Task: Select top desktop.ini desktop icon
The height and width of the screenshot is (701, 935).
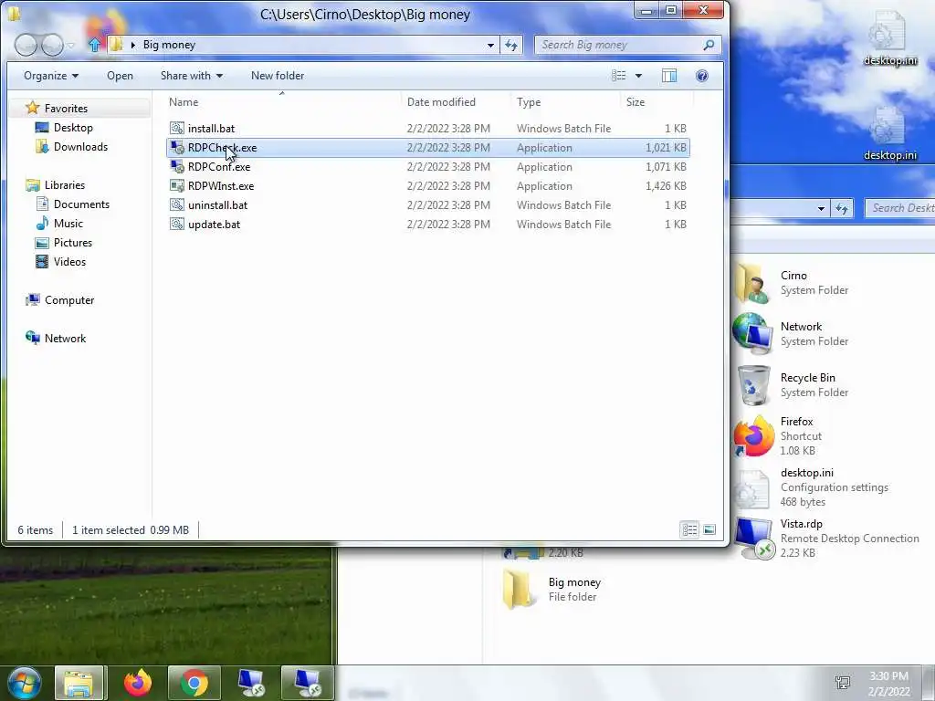Action: pos(890,38)
